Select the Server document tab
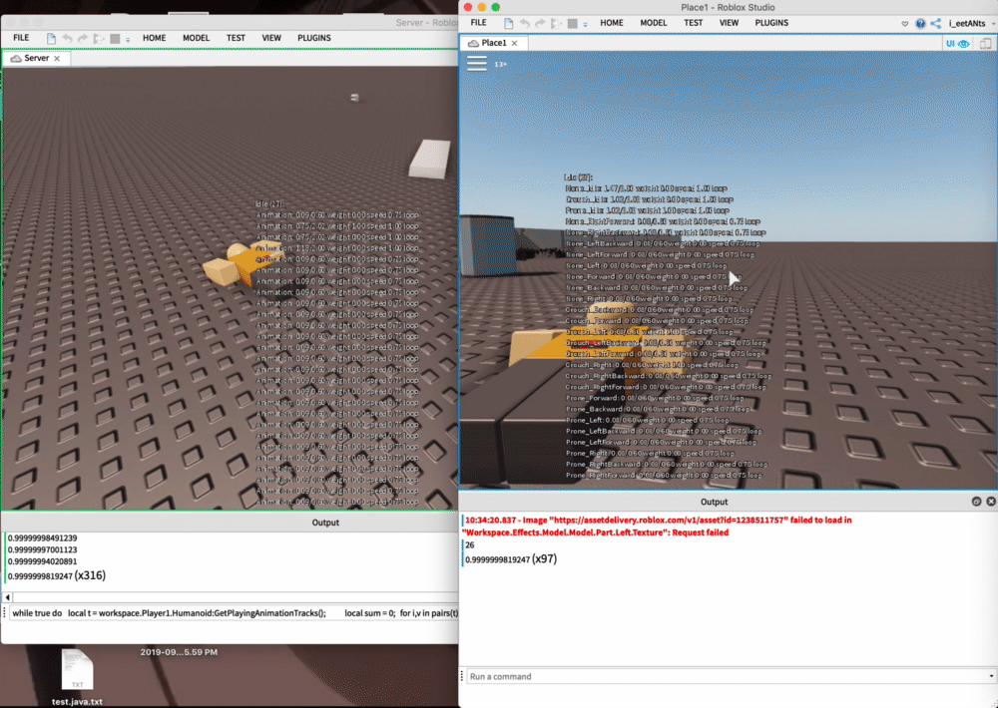Screen dimensions: 998x708 [x=36, y=58]
